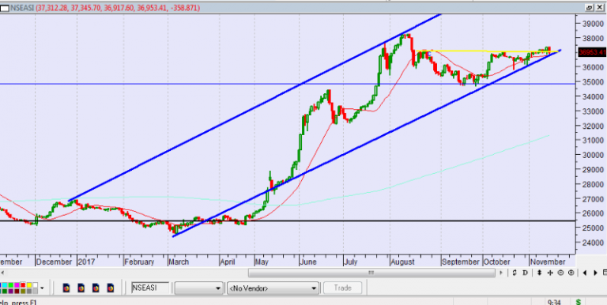This screenshot has width=607, height=305.
Task: Click the fourth browser shortcut icon in toolbar
Action: coord(111,288)
